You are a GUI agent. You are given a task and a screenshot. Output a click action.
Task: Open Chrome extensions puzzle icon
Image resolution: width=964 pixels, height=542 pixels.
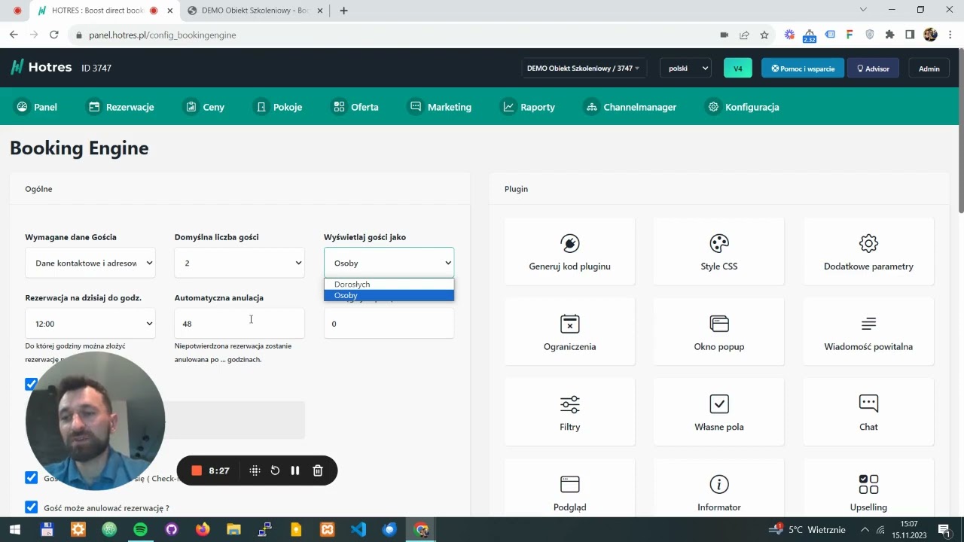click(890, 35)
